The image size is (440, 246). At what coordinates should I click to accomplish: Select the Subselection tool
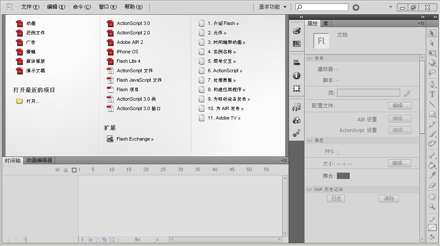click(x=432, y=43)
